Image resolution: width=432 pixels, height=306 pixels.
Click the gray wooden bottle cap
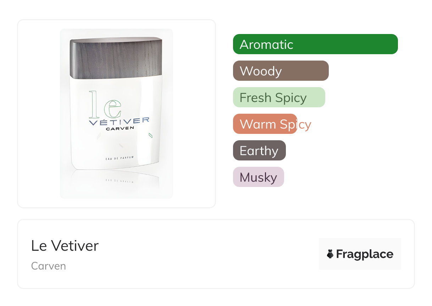[116, 58]
